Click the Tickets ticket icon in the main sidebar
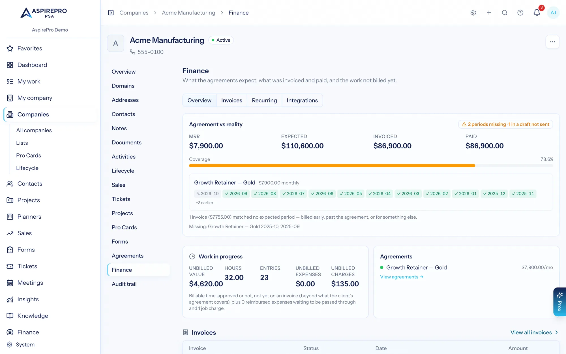Image resolution: width=566 pixels, height=354 pixels. [x=10, y=266]
